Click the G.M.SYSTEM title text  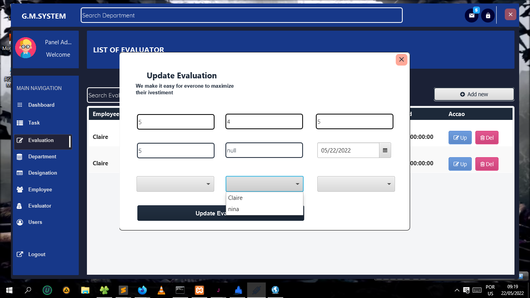(x=44, y=16)
